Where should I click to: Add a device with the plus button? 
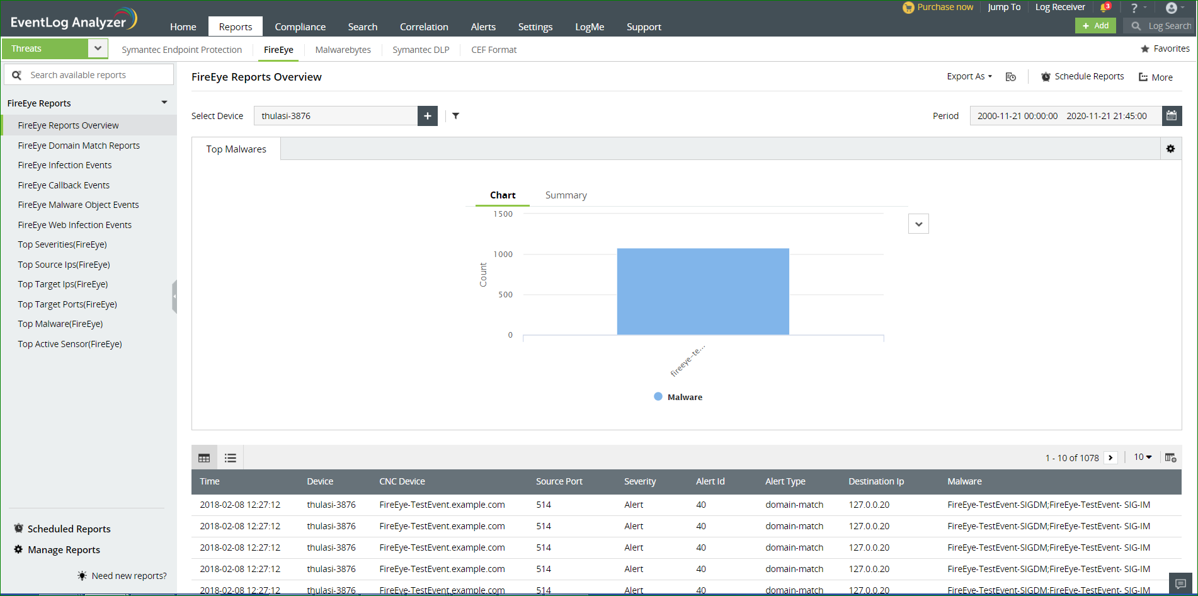(428, 116)
